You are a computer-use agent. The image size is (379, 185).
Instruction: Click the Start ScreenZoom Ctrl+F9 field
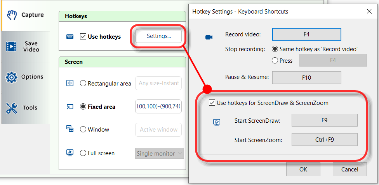click(324, 139)
